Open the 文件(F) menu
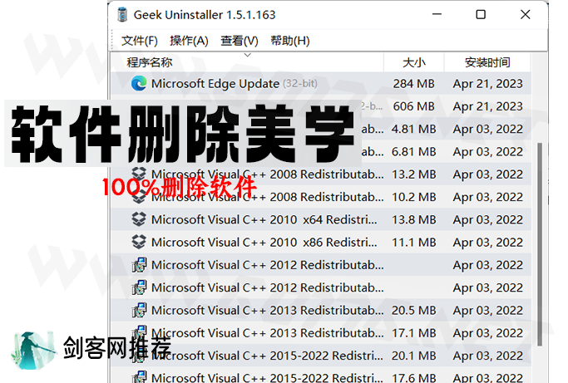 pyautogui.click(x=140, y=41)
